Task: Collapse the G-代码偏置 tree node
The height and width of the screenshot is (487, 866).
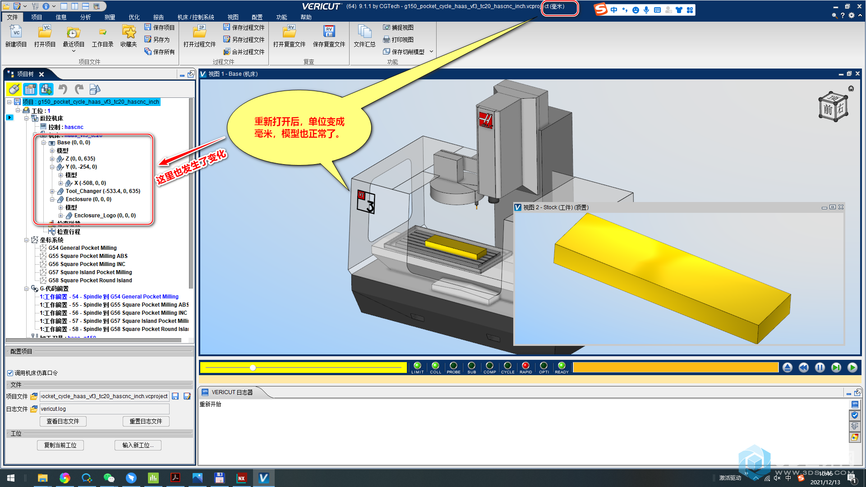Action: (27, 289)
